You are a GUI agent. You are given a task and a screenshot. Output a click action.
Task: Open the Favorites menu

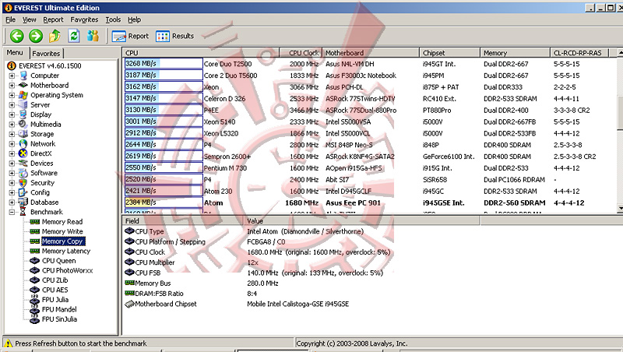pyautogui.click(x=84, y=19)
